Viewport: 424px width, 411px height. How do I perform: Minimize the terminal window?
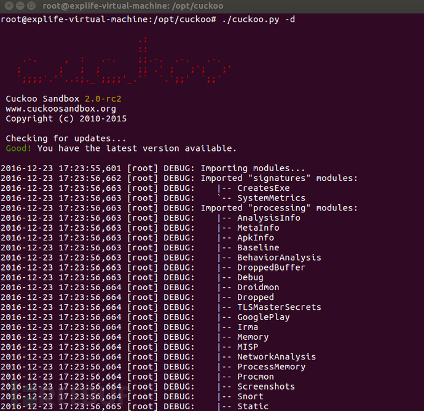(20, 6)
